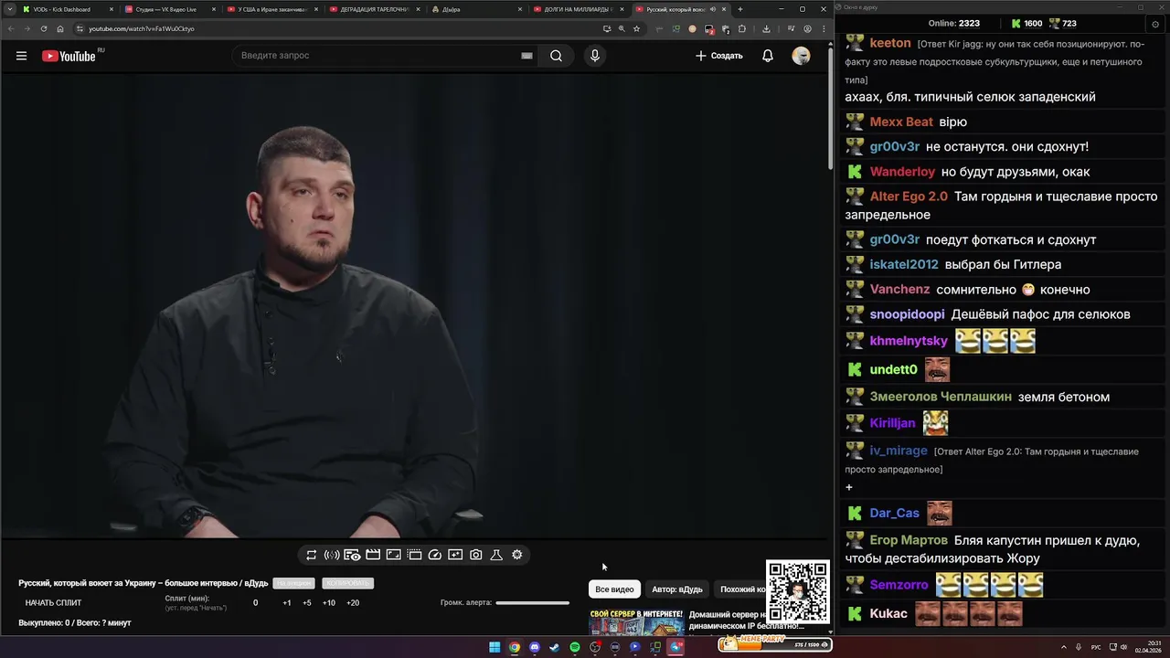The height and width of the screenshot is (658, 1170).
Task: Set split minutes to 0
Action: [x=255, y=603]
